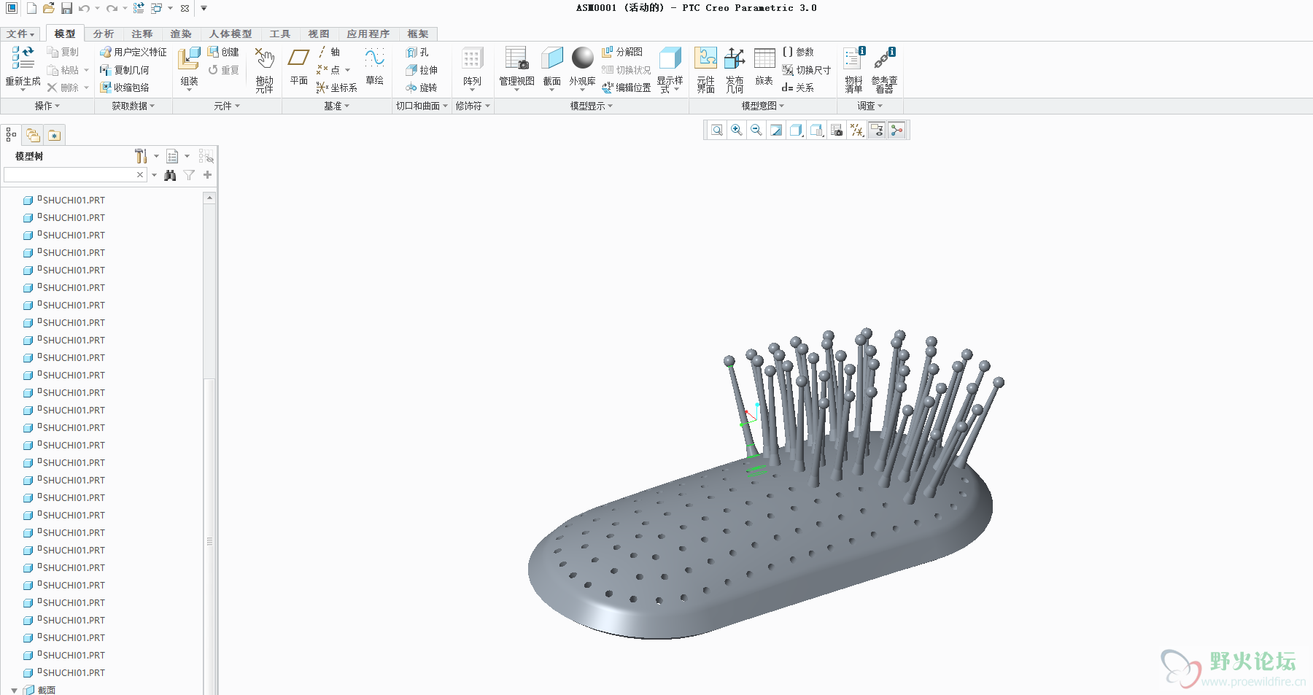Click Refit icon in graphics toolbar
Screen dimensions: 1313x695
coord(717,130)
